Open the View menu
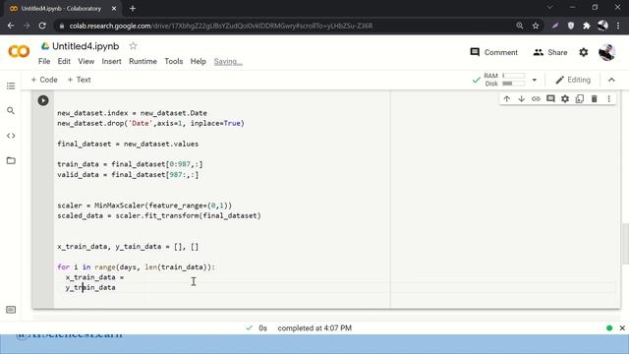This screenshot has width=629, height=354. [x=86, y=61]
